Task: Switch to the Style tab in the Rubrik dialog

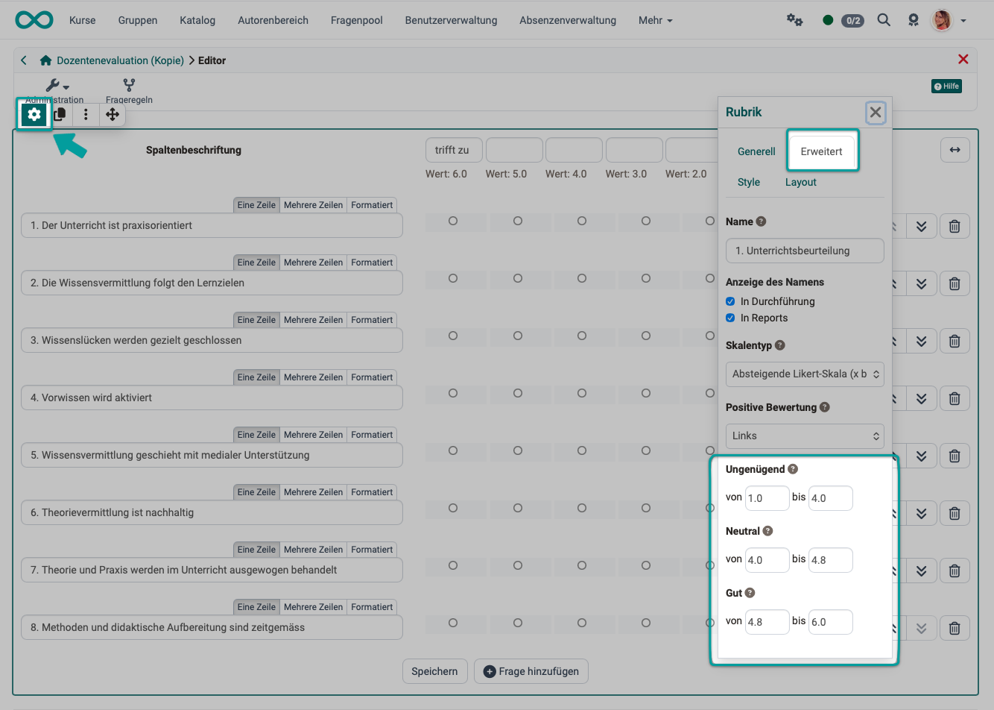Action: pos(748,182)
